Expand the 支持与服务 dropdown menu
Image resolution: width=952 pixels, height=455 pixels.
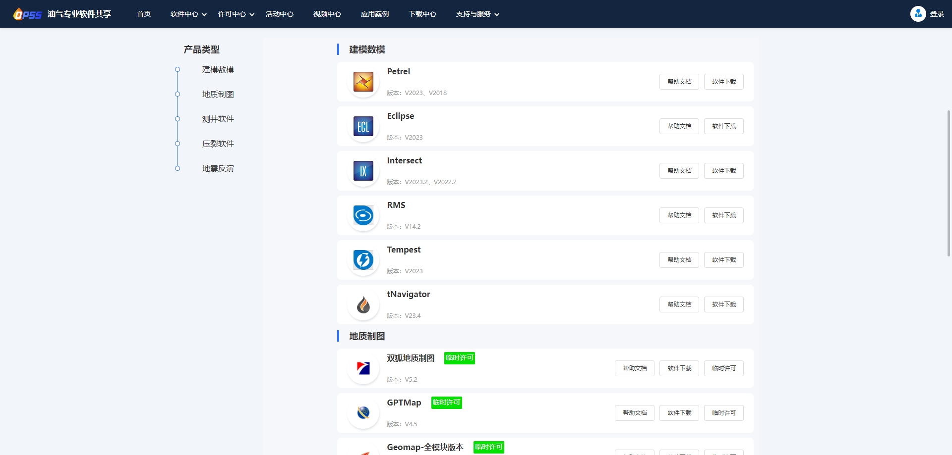click(477, 14)
